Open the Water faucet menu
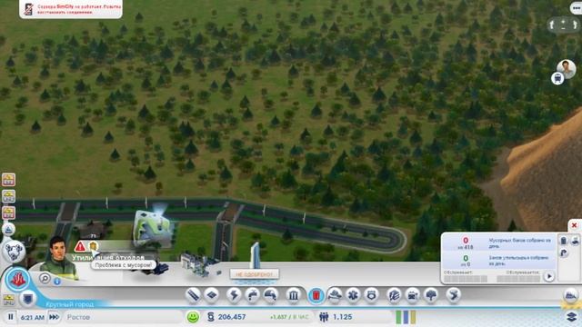This screenshot has width=582, height=327. (x=253, y=295)
